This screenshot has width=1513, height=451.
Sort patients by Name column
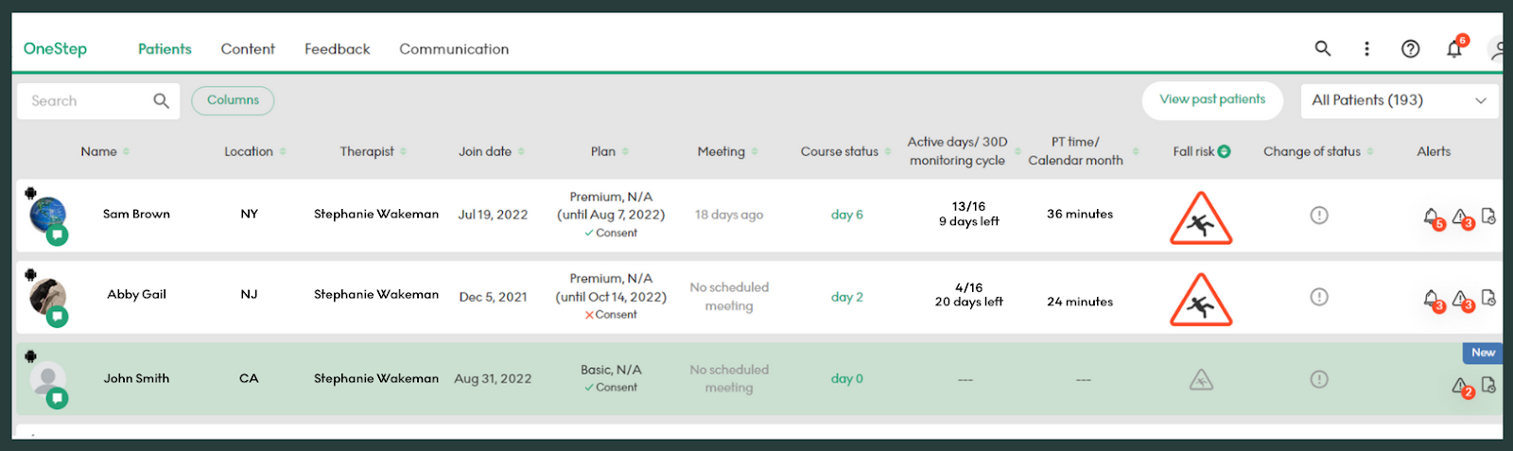[x=126, y=151]
